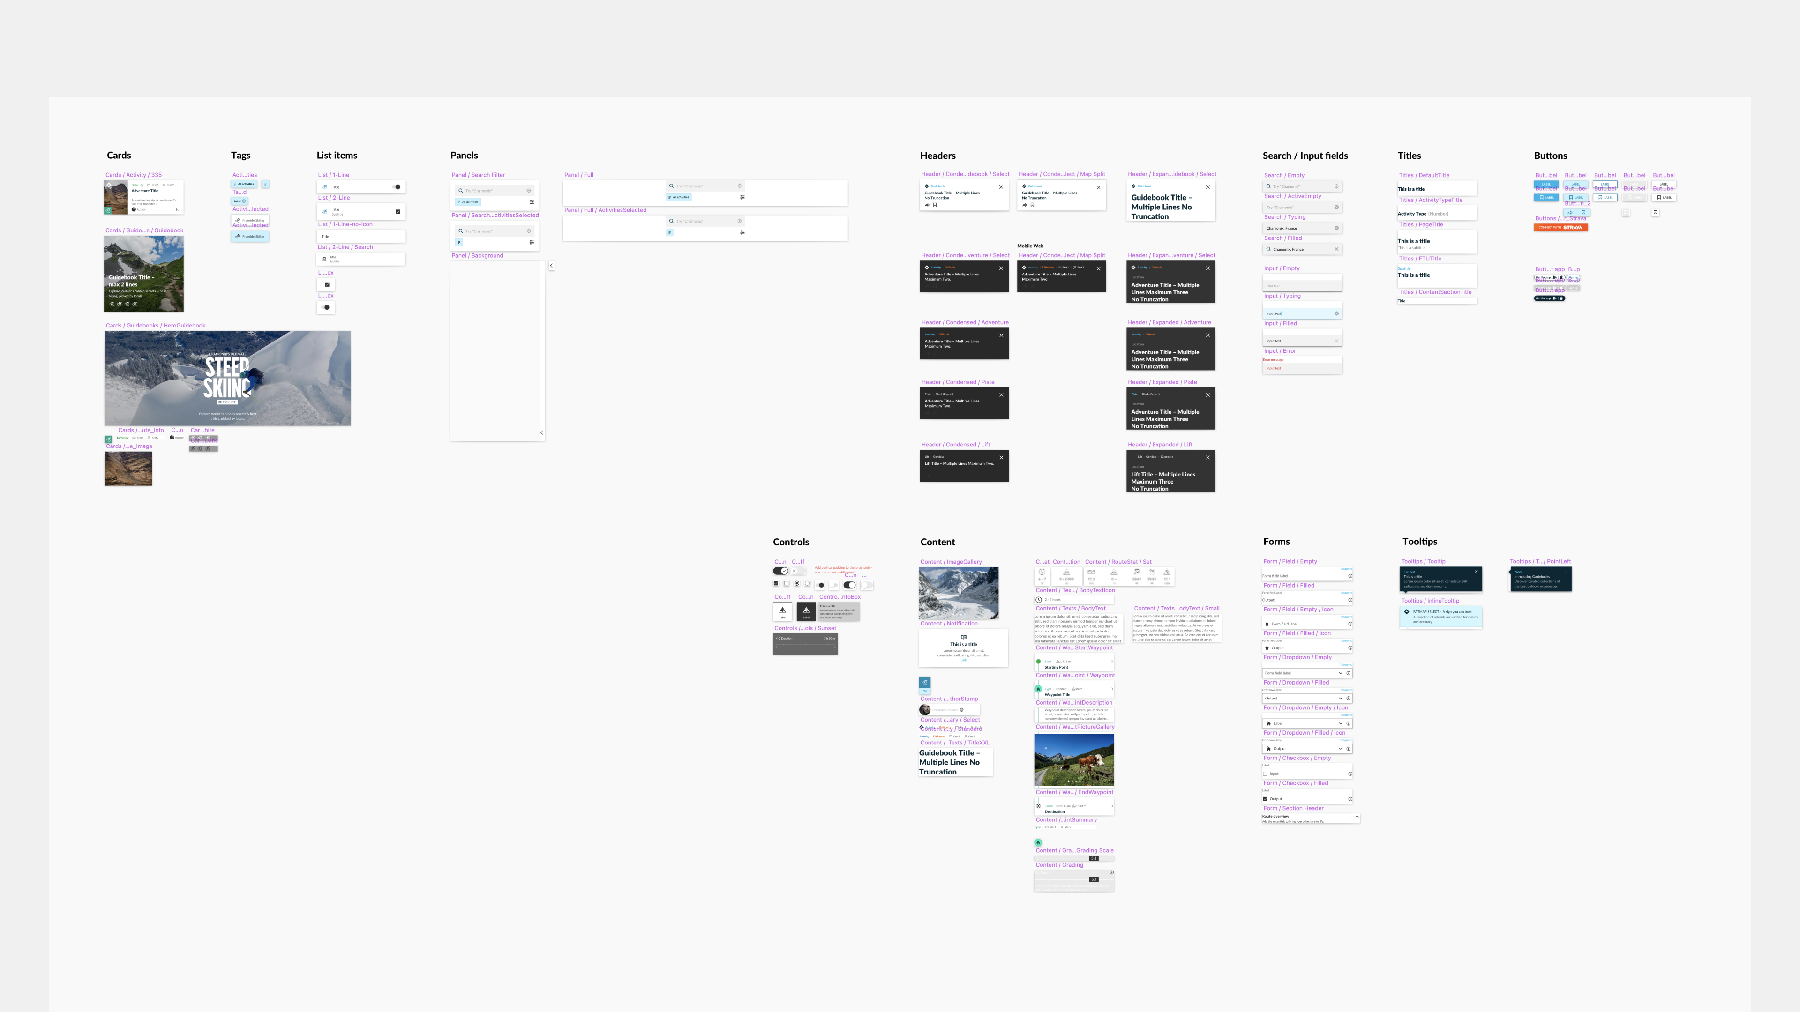Click Search / Empty Try Chamonix field

click(x=1302, y=186)
